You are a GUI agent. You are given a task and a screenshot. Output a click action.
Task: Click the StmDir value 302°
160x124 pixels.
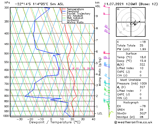point(143,114)
